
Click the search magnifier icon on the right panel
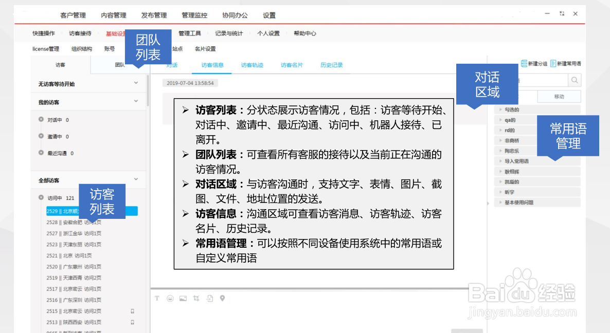[574, 80]
